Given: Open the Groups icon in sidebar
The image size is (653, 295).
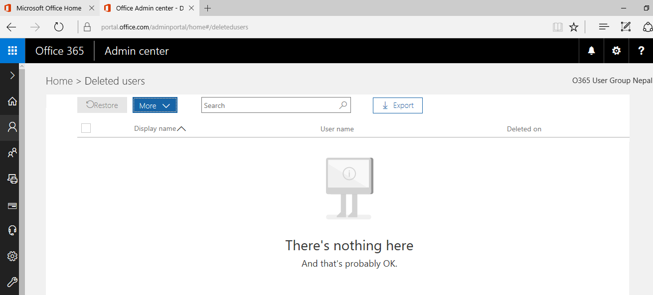Looking at the screenshot, I should [x=12, y=153].
